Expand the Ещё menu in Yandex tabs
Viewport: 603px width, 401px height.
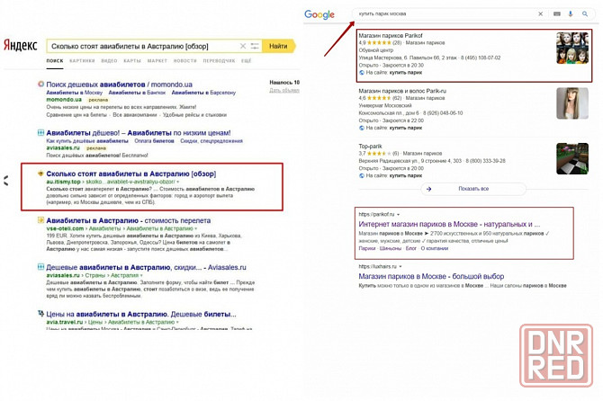(x=246, y=60)
